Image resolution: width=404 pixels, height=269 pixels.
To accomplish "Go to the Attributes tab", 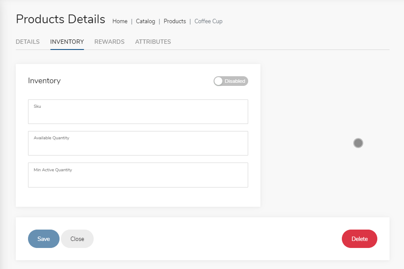I will (153, 42).
